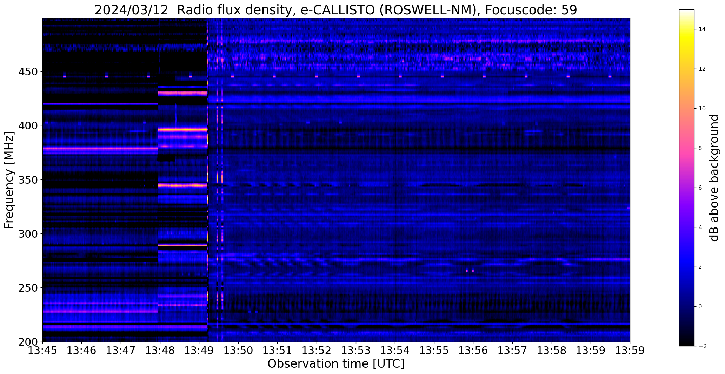The height and width of the screenshot is (374, 725).
Task: Click the 13:45 time tick label
Action: (42, 351)
